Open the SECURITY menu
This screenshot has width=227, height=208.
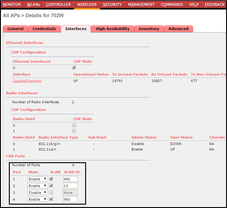tap(112, 5)
